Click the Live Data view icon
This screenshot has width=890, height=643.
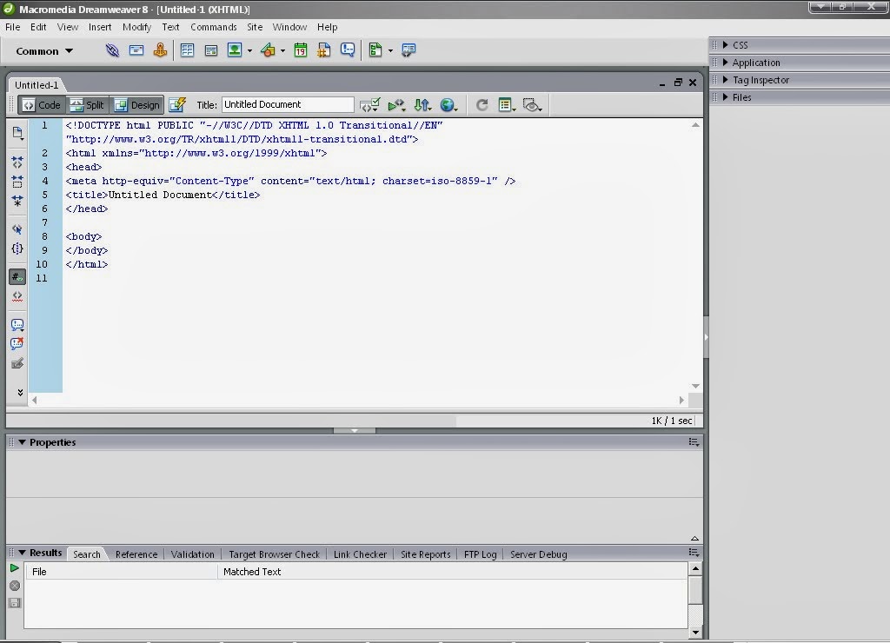coord(177,104)
